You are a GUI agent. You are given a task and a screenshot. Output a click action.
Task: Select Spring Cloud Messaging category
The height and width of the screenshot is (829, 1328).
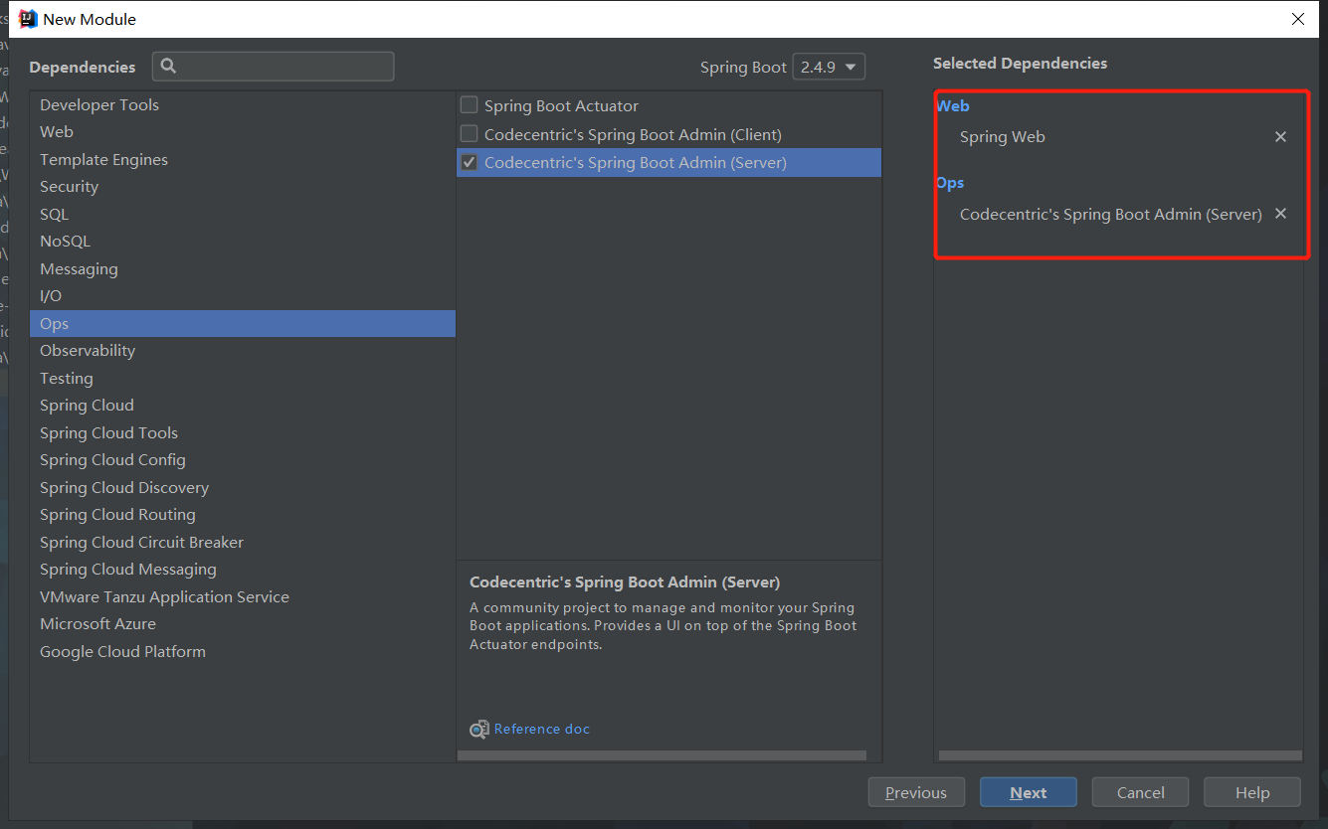coord(243,570)
